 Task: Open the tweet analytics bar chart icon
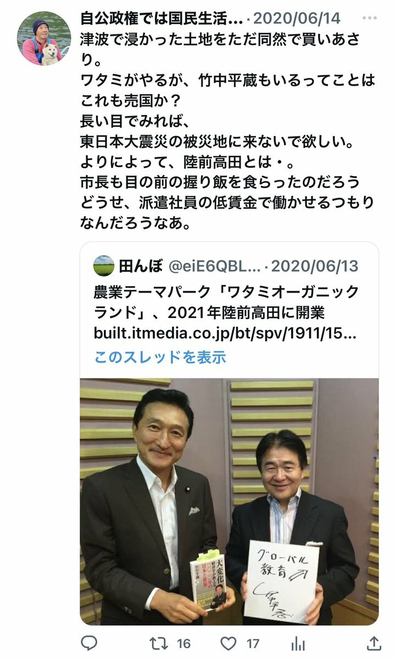(298, 643)
